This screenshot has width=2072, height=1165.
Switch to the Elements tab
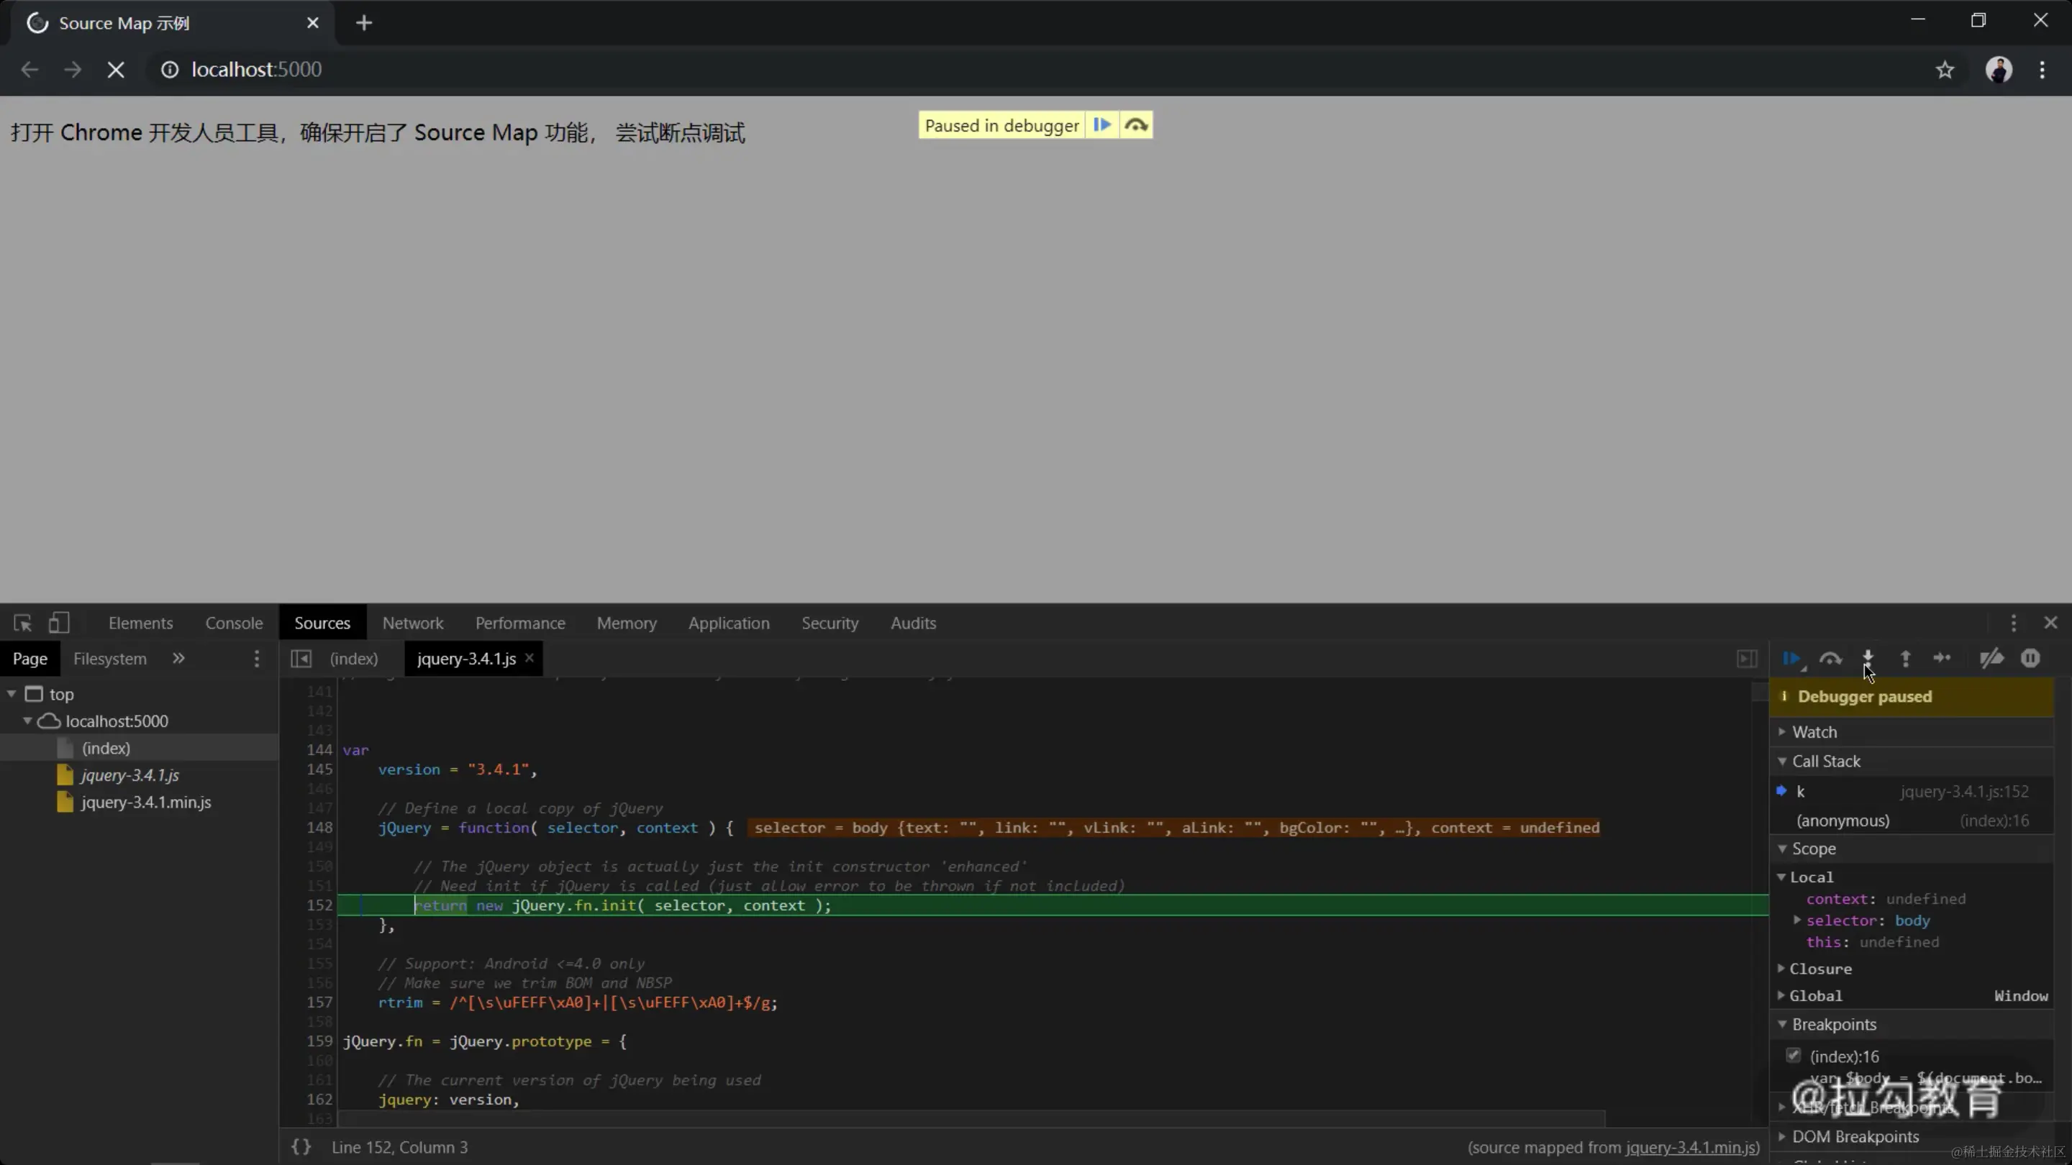tap(141, 623)
